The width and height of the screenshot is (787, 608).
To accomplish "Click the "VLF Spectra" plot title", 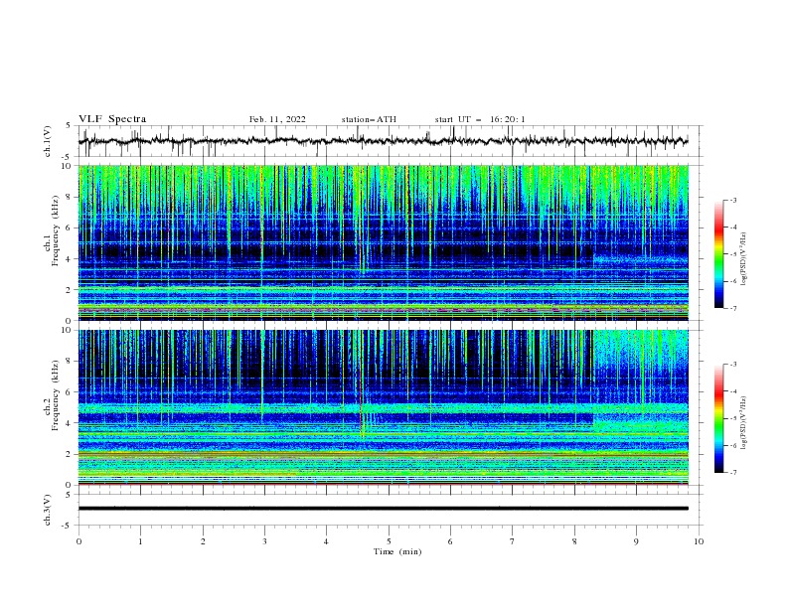I will coord(112,119).
